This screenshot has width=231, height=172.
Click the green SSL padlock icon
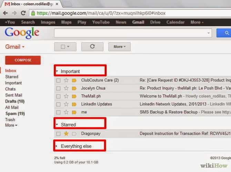[x=33, y=13]
